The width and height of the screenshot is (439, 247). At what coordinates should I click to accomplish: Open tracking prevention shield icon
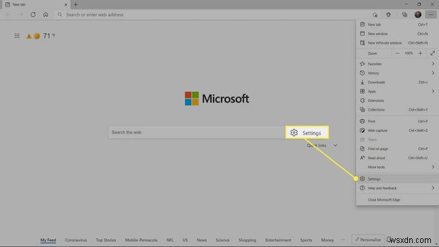tap(388, 15)
